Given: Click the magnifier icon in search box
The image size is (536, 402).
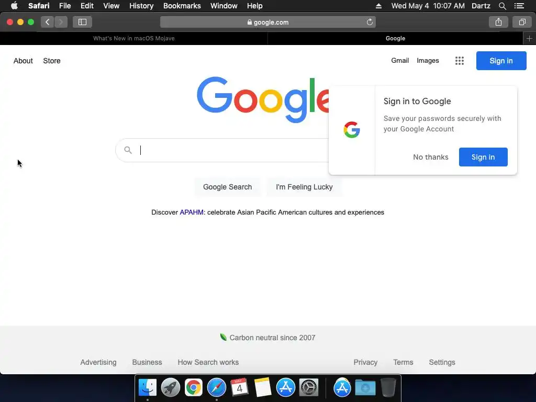Looking at the screenshot, I should [x=128, y=150].
